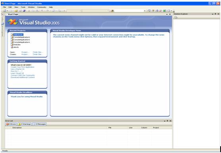Open Connect With the Community link
This screenshot has width=221, height=153.
point(23,75)
